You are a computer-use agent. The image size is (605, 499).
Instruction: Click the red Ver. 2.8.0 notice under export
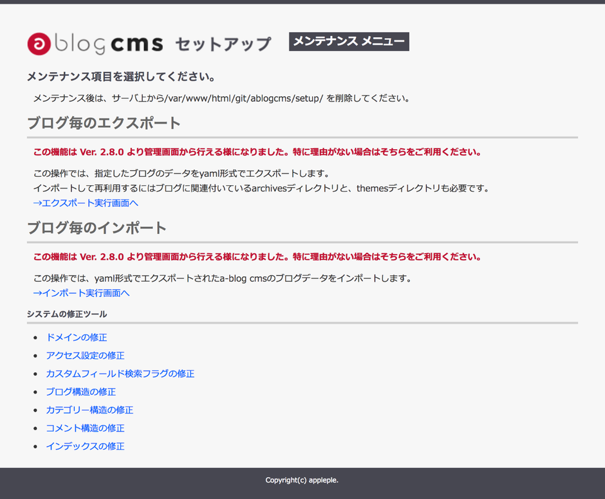tap(257, 152)
